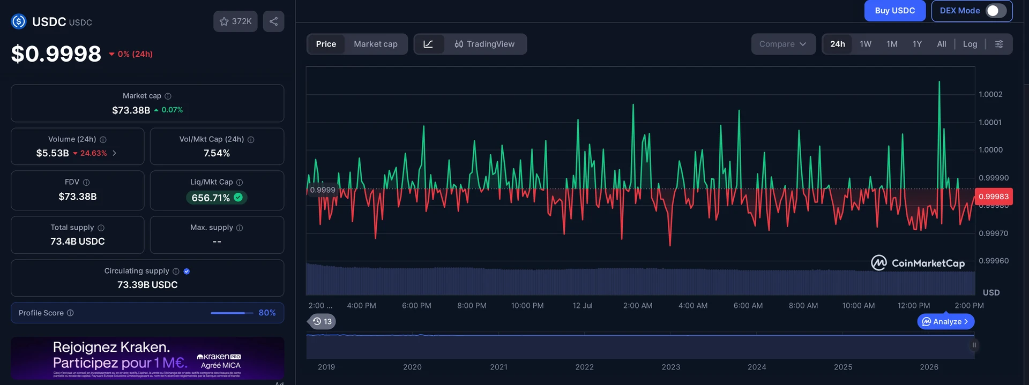Open Profile Score info icon
1029x385 pixels.
[x=70, y=313]
